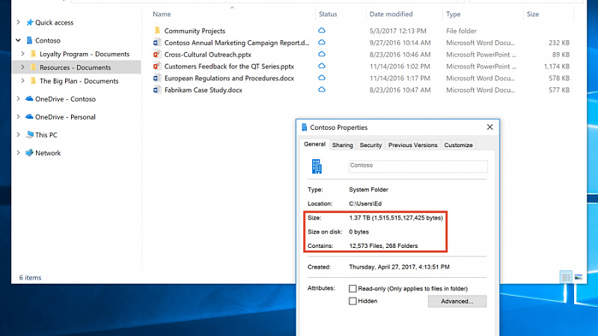The image size is (598, 336).
Task: Switch to the Security tab
Action: [x=370, y=145]
